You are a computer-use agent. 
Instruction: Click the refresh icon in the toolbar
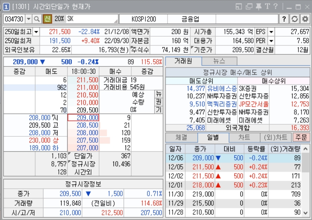[295, 19]
